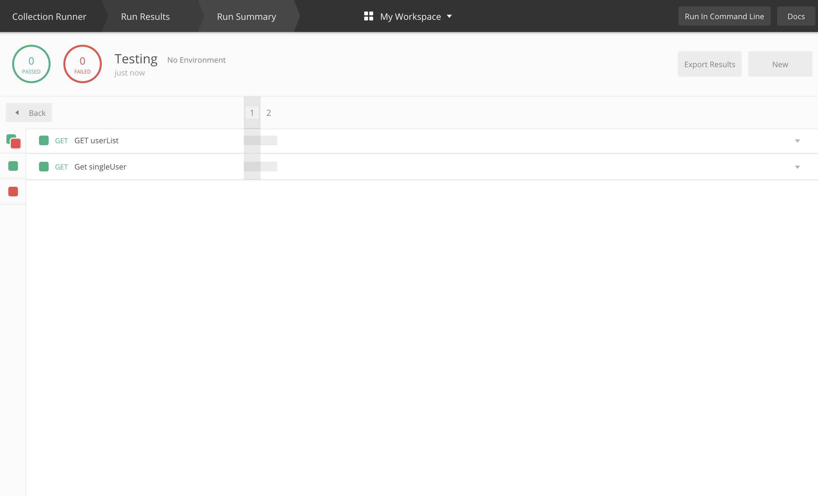Toggle the failed-only red filter
The image size is (818, 496).
[13, 192]
